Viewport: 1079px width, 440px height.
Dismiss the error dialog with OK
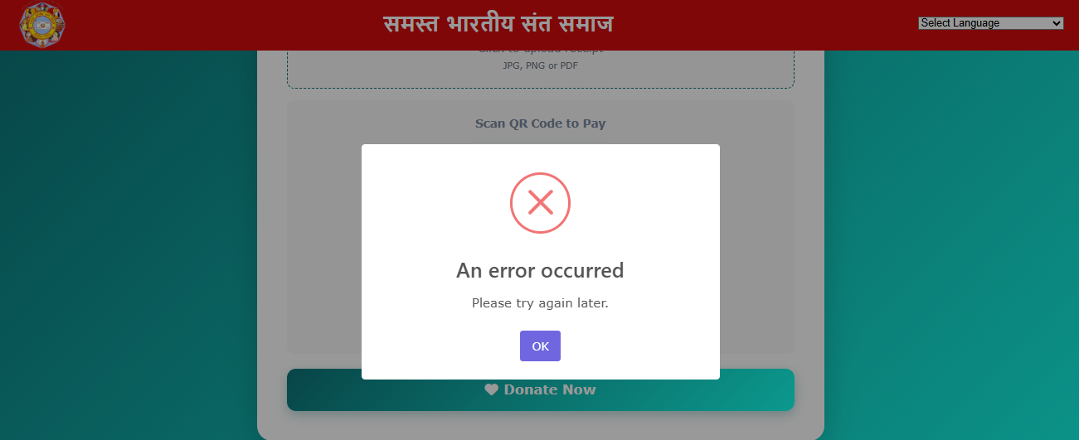click(x=540, y=346)
